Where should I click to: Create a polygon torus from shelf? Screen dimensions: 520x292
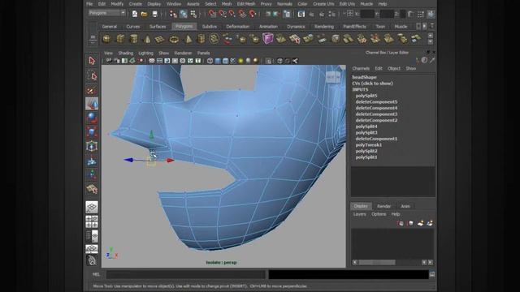pos(174,40)
